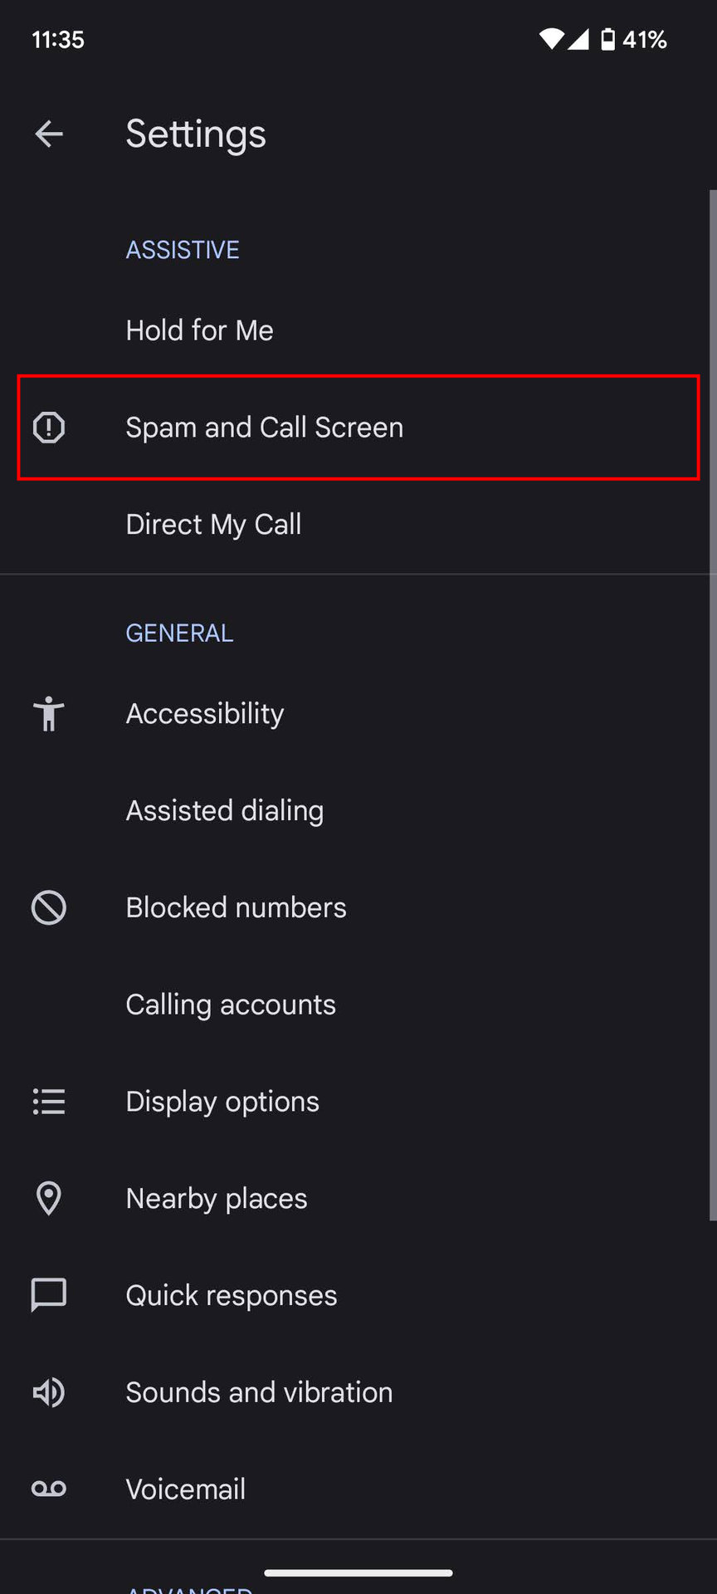Viewport: 717px width, 1594px height.
Task: Go to Blocked numbers list
Action: point(236,907)
